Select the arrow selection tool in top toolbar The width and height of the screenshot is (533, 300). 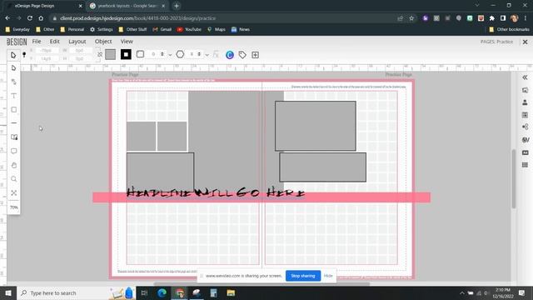pyautogui.click(x=13, y=55)
